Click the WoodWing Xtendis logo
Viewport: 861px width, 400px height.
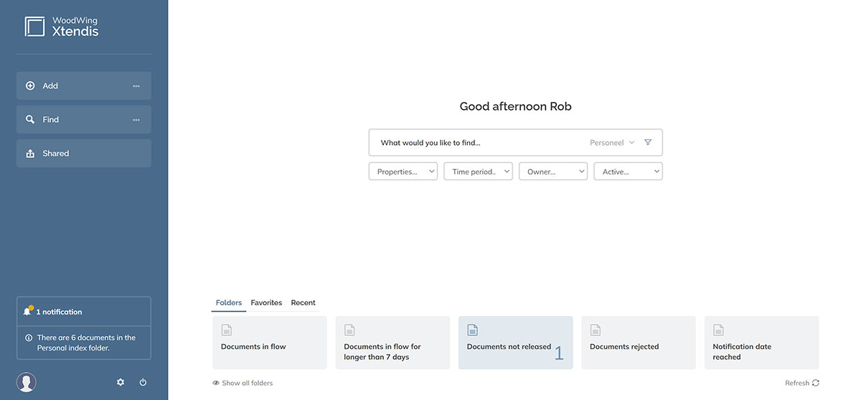pos(62,27)
